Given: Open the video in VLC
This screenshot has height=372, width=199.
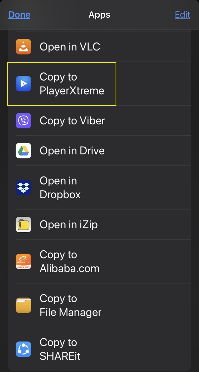Looking at the screenshot, I should (x=70, y=46).
